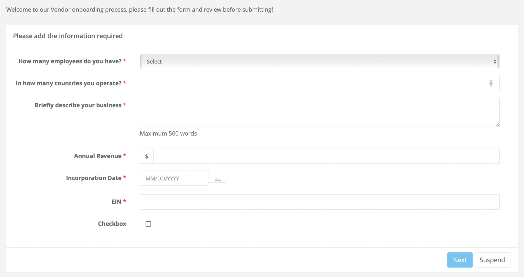Click the countries of operation number field
524x277 pixels.
coord(315,83)
